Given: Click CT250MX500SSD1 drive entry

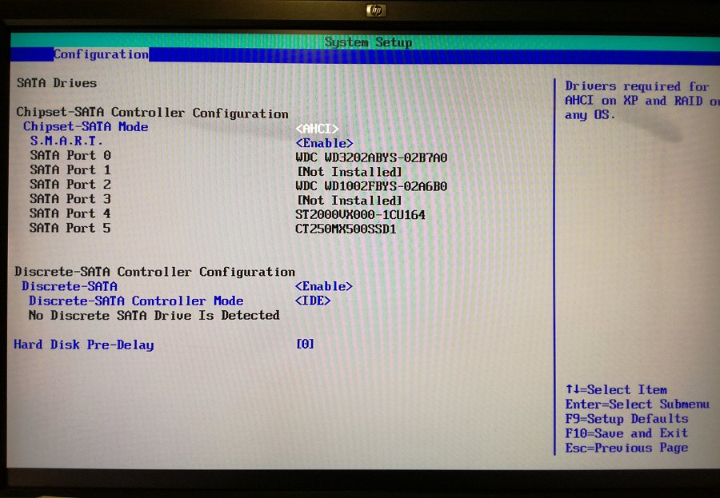Looking at the screenshot, I should 346,229.
